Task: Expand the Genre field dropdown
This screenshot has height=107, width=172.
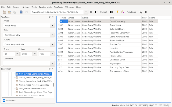Action: pos(52,54)
